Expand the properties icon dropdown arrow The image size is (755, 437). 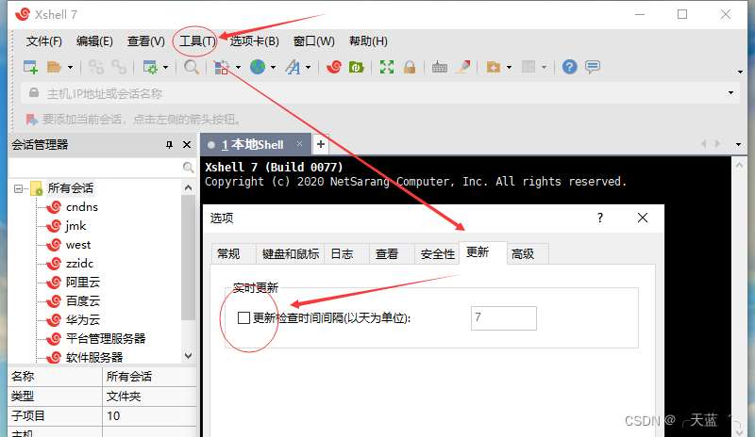pos(165,67)
